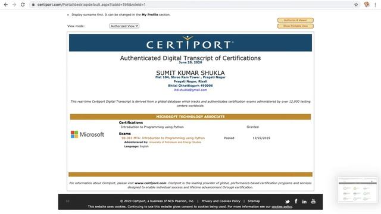Open the browser profile avatar
The height and width of the screenshot is (214, 381).
[x=367, y=4]
